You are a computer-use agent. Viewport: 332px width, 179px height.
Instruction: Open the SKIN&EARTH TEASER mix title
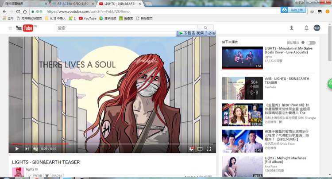(x=287, y=81)
